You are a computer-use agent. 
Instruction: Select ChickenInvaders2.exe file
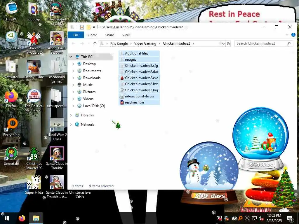[139, 78]
